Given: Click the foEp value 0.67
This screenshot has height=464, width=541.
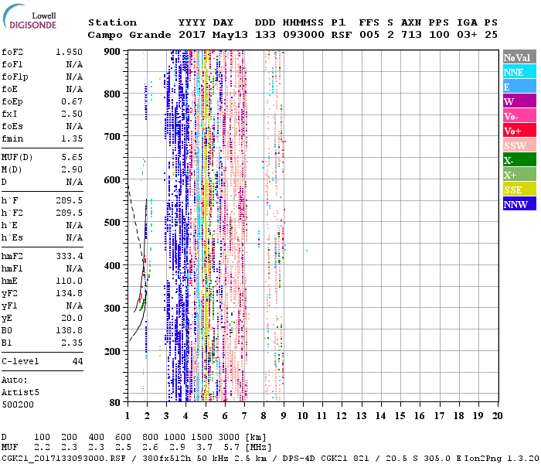Looking at the screenshot, I should (x=72, y=101).
